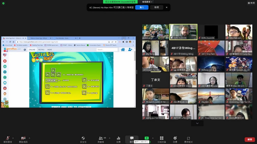Reload the gameflare page
The width and height of the screenshot is (257, 144).
click(x=10, y=42)
